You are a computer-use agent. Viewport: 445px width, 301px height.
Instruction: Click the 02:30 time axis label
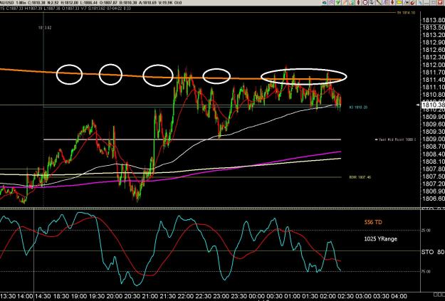point(345,297)
